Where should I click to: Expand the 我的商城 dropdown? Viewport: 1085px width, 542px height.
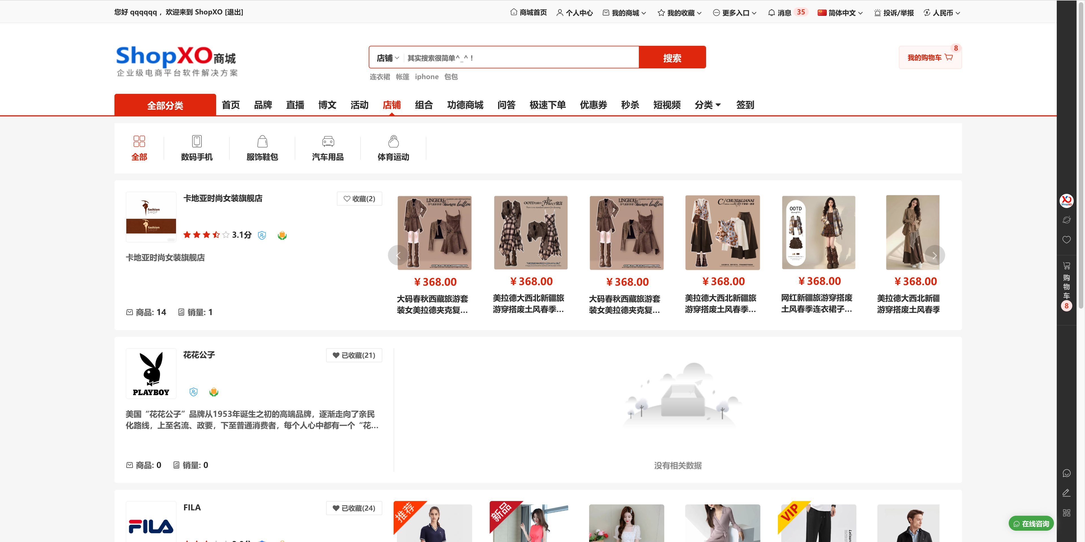pos(624,13)
